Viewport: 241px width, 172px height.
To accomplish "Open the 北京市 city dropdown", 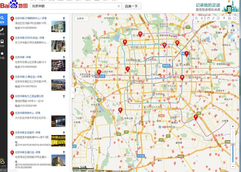I will coord(81,19).
